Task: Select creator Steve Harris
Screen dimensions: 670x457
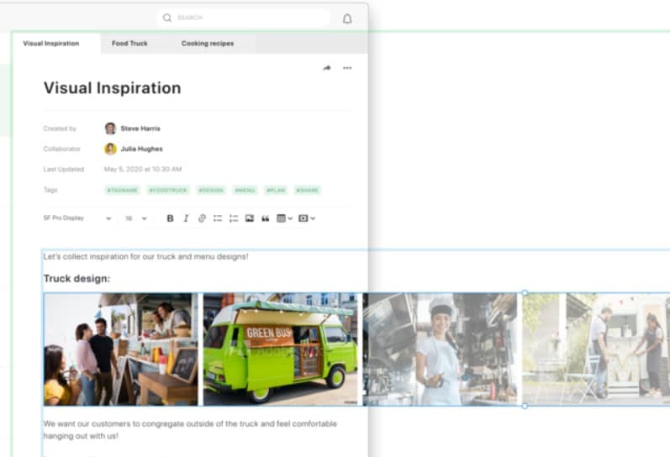Action: coord(140,129)
